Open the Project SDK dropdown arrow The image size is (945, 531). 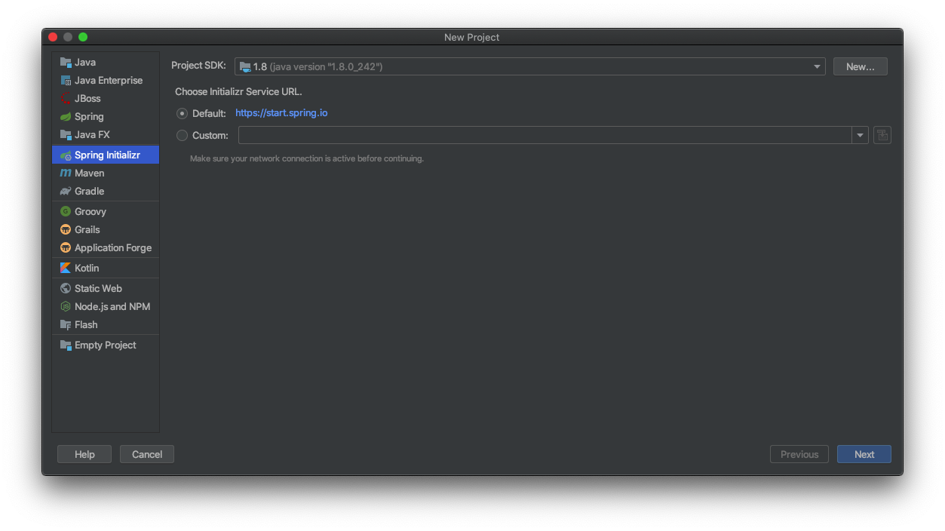point(817,66)
